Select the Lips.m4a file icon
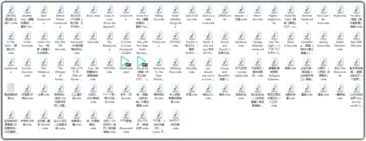The image size is (366, 141). click(93, 36)
